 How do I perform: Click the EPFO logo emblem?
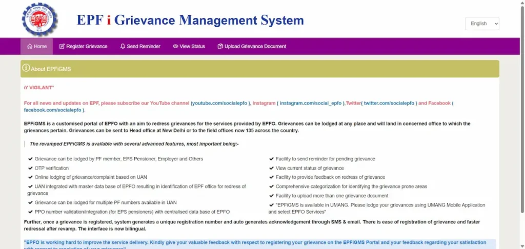(39, 19)
